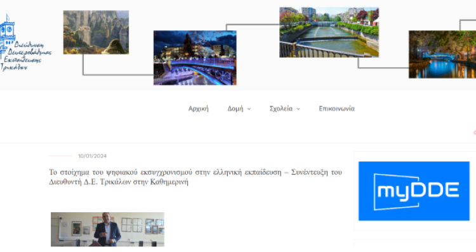The height and width of the screenshot is (252, 476).
Task: Open the illuminated blue bridge night photo
Action: (195, 58)
